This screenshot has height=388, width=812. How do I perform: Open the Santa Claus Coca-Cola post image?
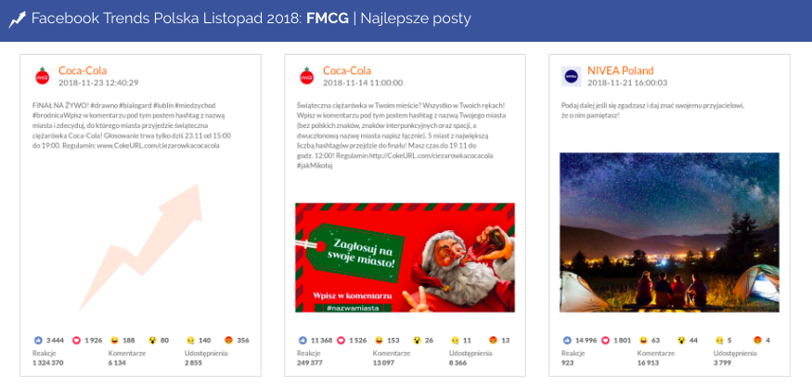click(405, 258)
